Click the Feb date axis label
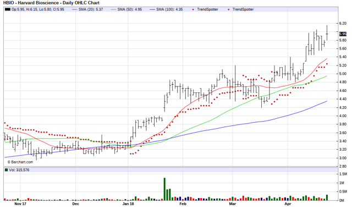The image size is (352, 214). pyautogui.click(x=183, y=204)
